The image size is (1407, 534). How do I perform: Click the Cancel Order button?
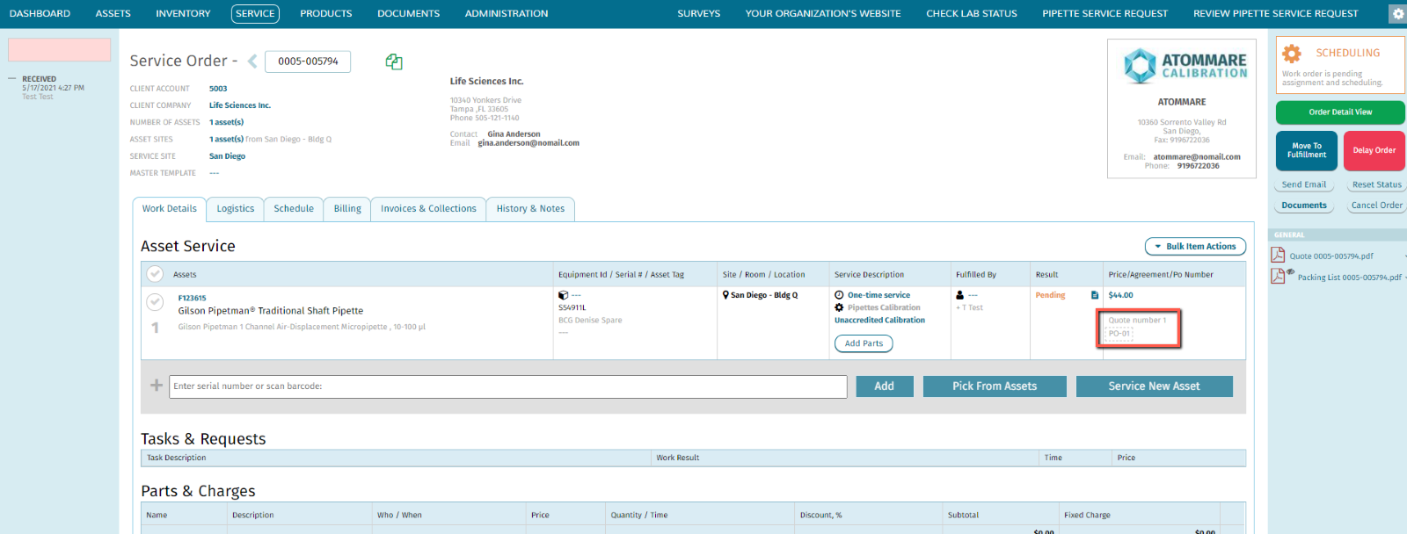pos(1376,206)
